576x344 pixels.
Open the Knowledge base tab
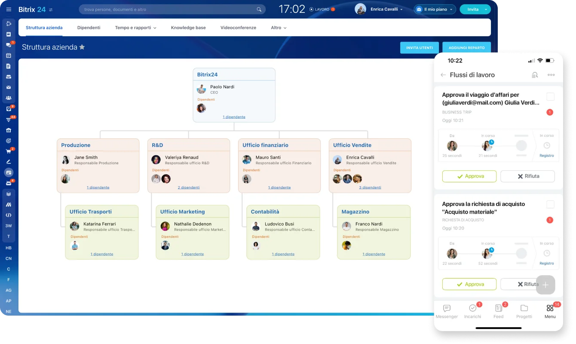[188, 28]
